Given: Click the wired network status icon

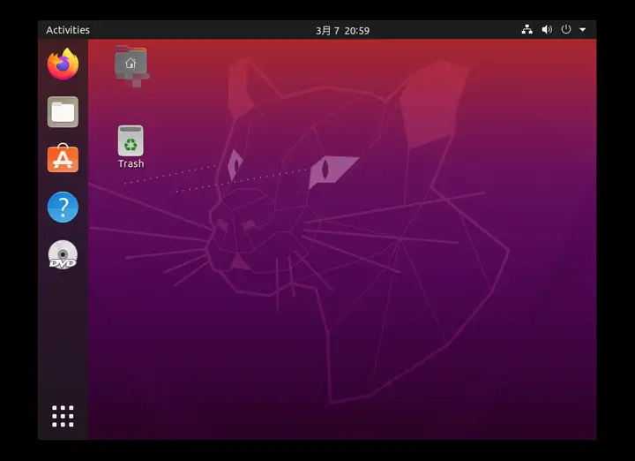Looking at the screenshot, I should pos(527,29).
